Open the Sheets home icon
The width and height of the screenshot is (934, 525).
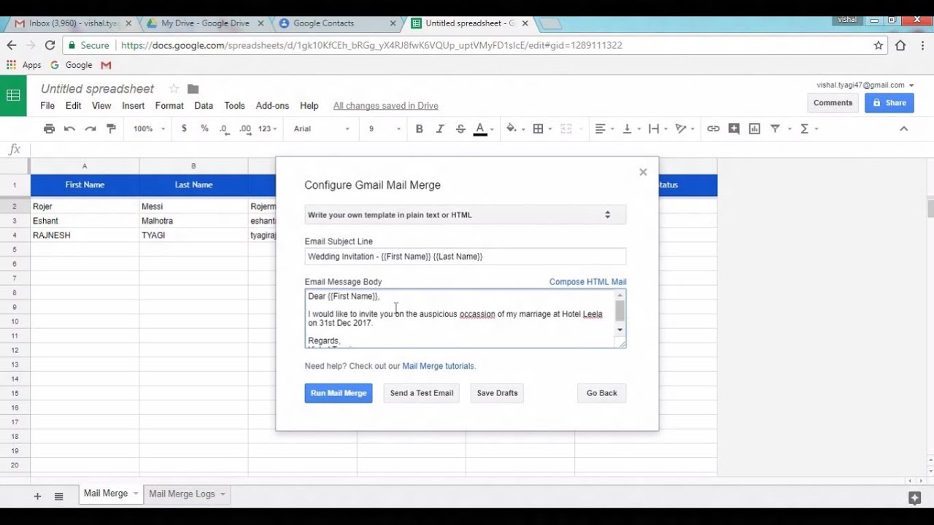tap(13, 96)
